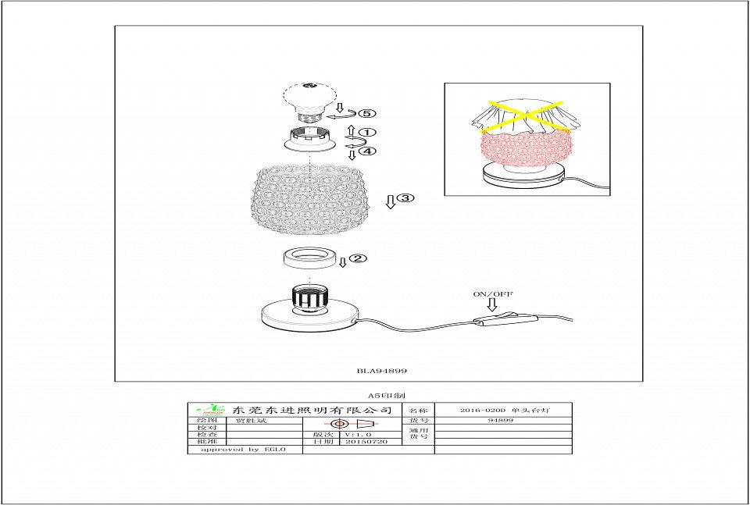Click the green company logo
Viewport: 750px width, 505px height.
pos(209,410)
